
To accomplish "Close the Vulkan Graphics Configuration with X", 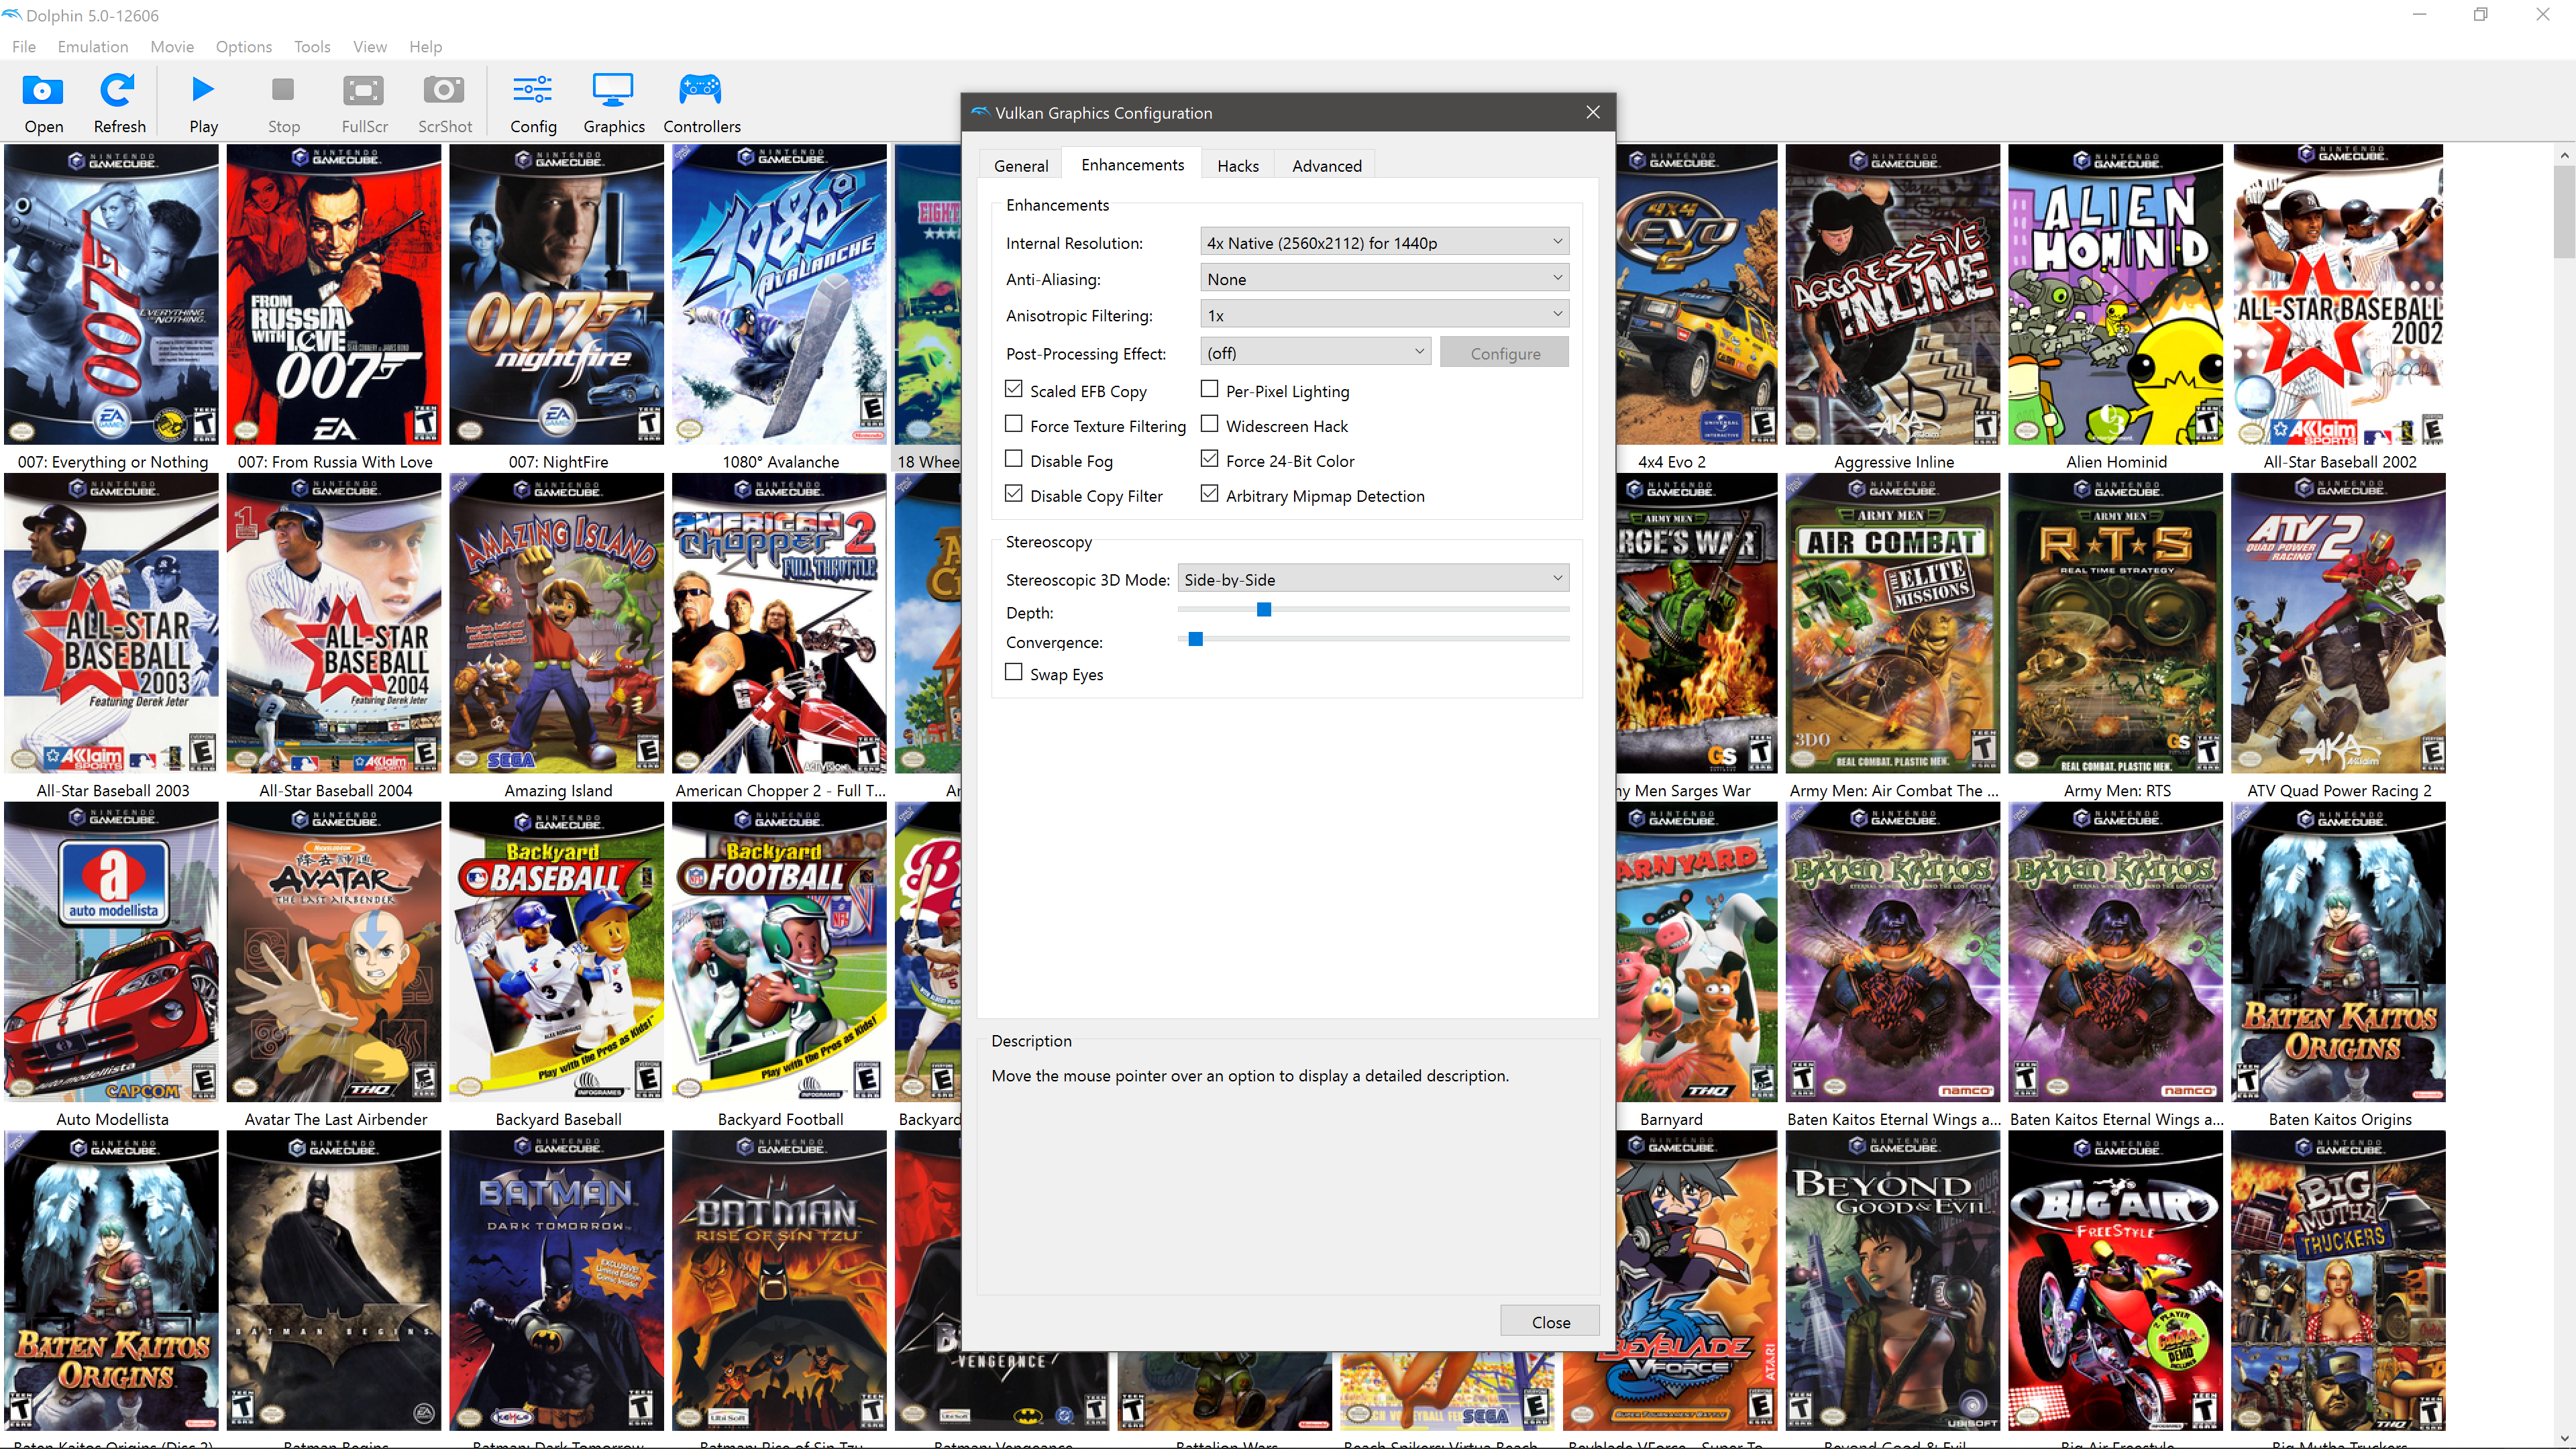I will (x=1593, y=112).
